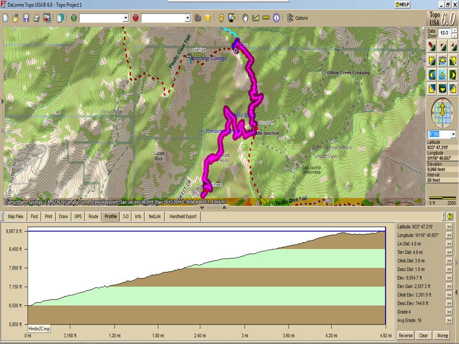Toggle the yellow help question mark in tab bar
The width and height of the screenshot is (459, 344).
point(450,216)
